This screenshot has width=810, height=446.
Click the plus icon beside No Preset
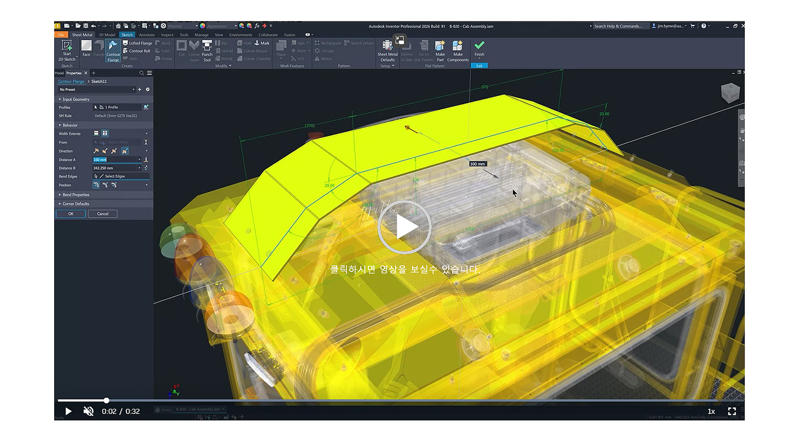click(x=140, y=89)
